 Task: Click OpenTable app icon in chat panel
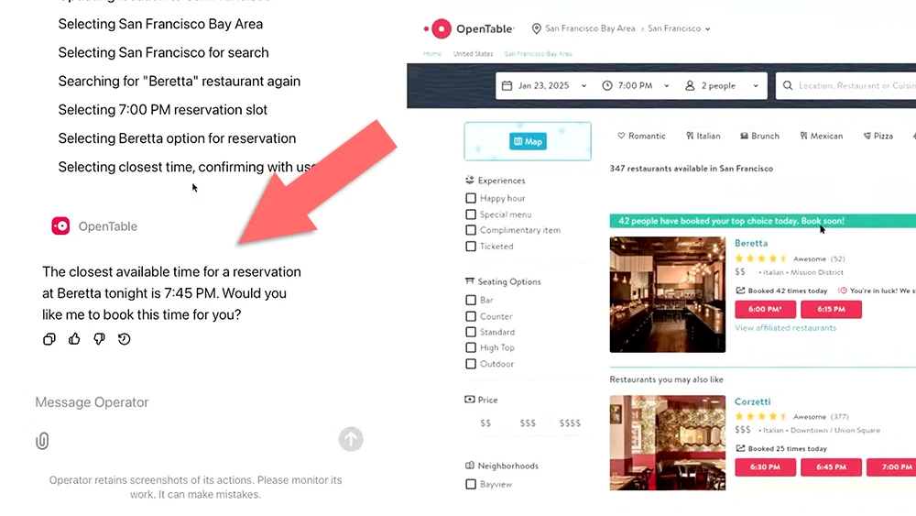pyautogui.click(x=60, y=226)
